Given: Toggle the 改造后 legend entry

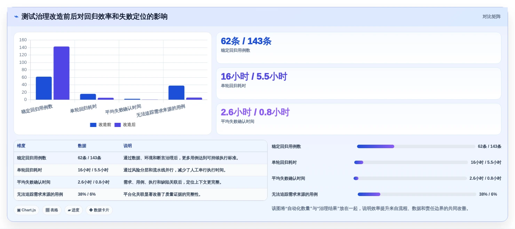Looking at the screenshot, I should 125,125.
